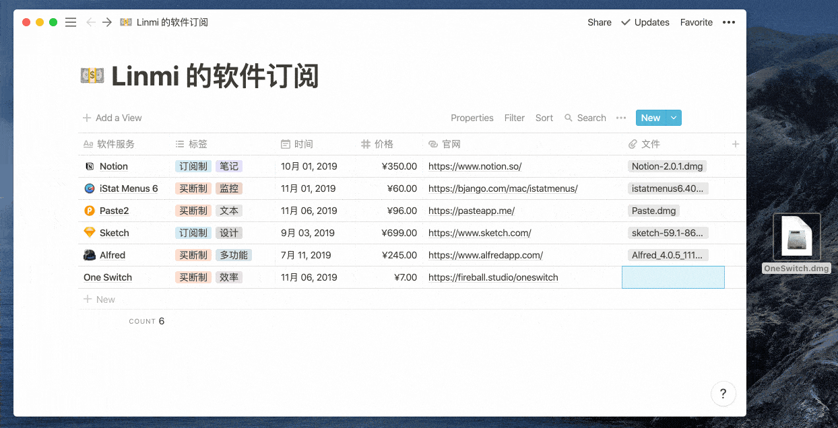838x428 pixels.
Task: Click the Paste2 row orange icon
Action: [90, 211]
